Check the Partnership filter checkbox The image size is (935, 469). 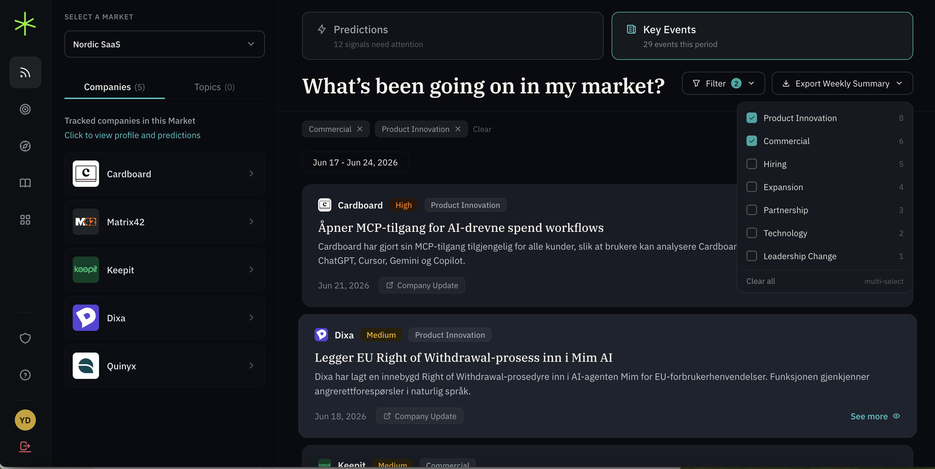tap(752, 210)
